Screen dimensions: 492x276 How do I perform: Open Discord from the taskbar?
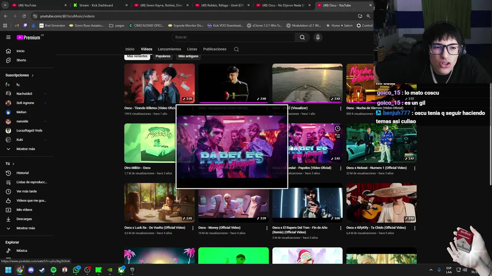click(x=31, y=270)
